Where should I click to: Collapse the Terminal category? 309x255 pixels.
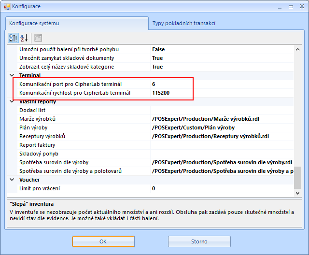click(x=12, y=75)
